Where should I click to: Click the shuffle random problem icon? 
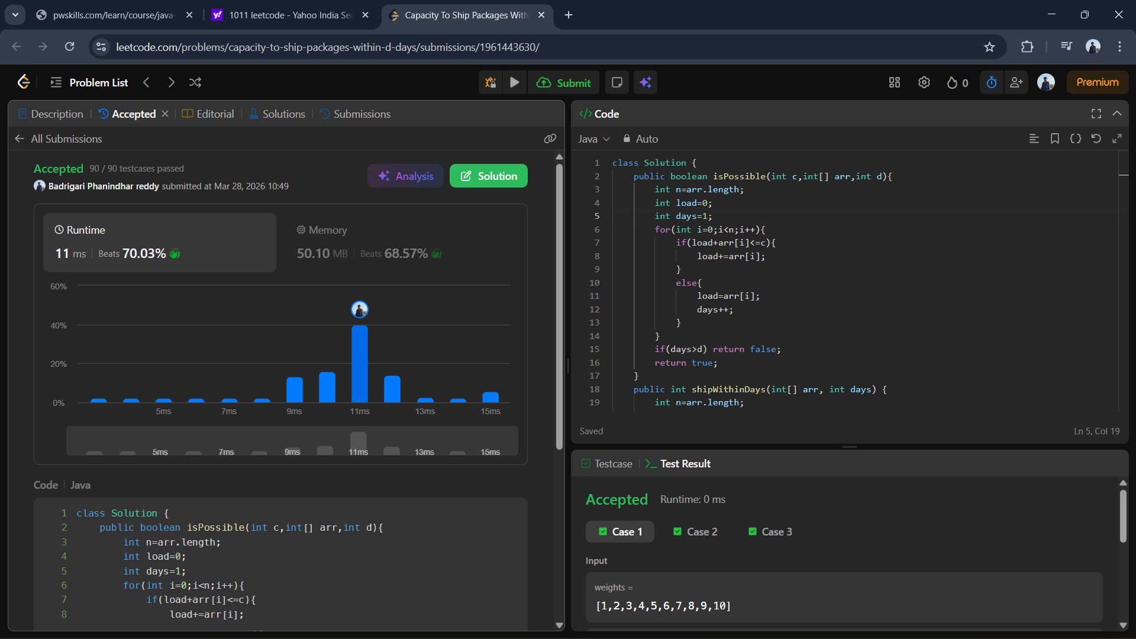point(195,83)
